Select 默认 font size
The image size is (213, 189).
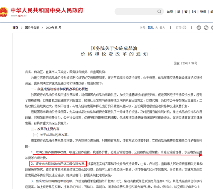151,28
